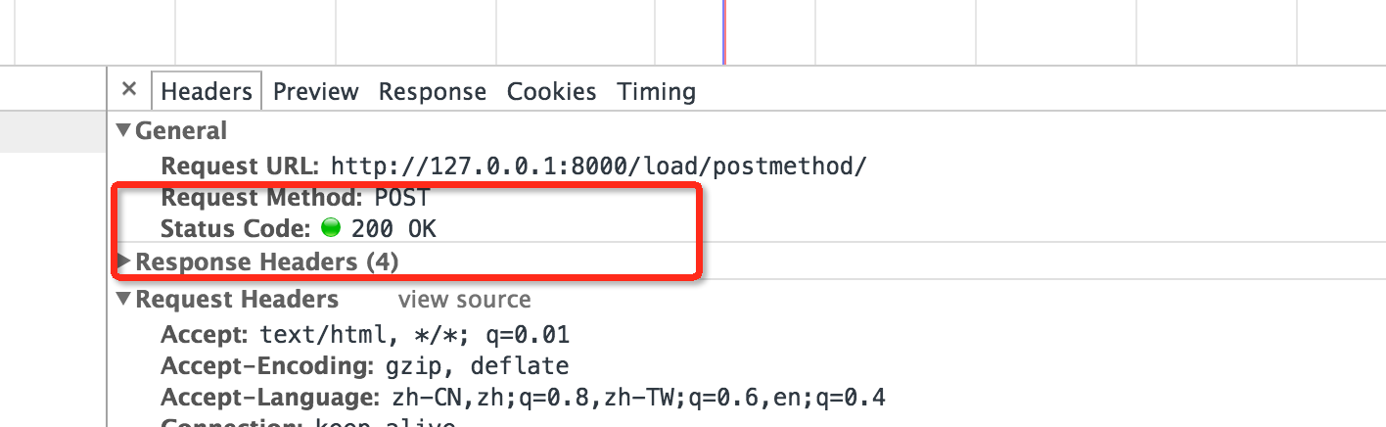Collapse the General section triangle
The width and height of the screenshot is (1386, 427).
(x=122, y=130)
